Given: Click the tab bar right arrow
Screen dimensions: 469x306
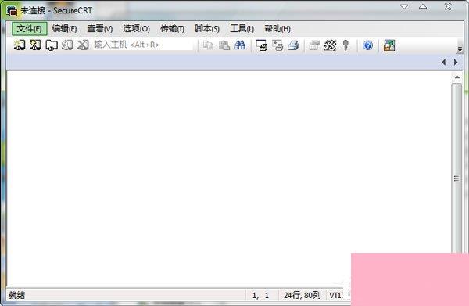Looking at the screenshot, I should pyautogui.click(x=456, y=62).
